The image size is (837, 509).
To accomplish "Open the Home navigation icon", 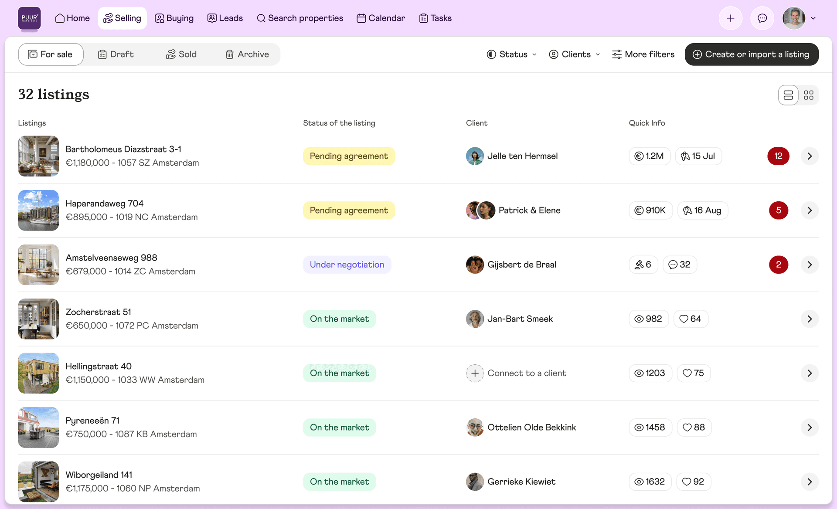I will click(60, 18).
